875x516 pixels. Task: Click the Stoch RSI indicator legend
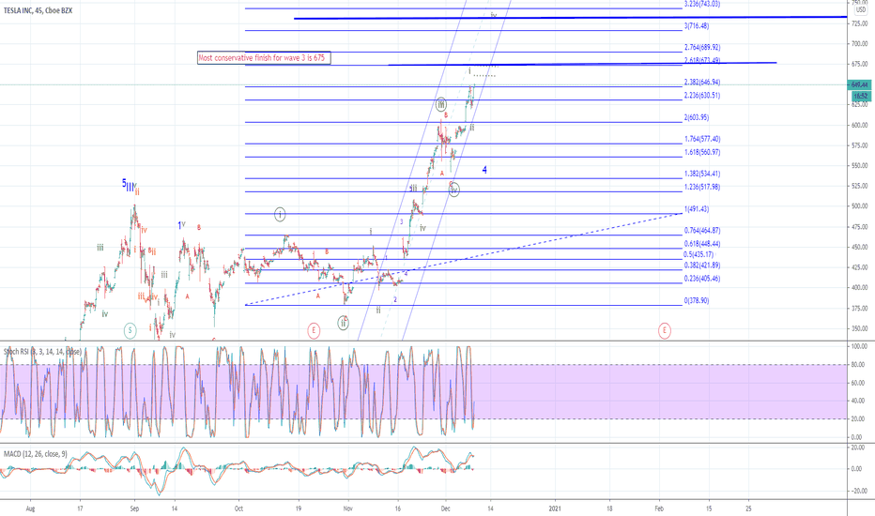(x=42, y=352)
